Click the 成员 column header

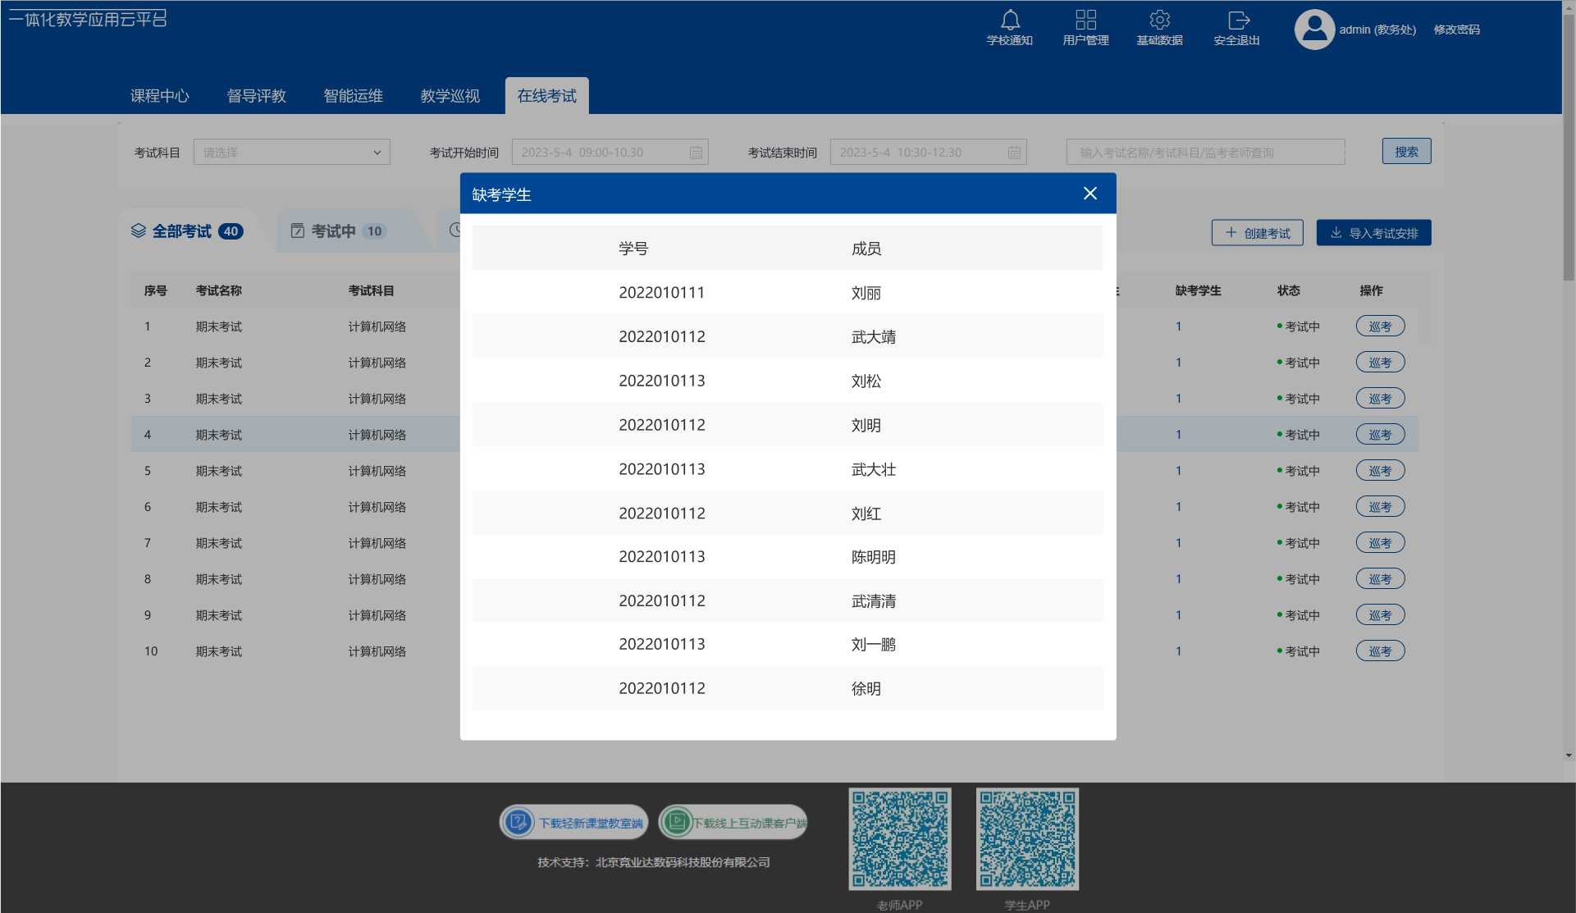[866, 249]
